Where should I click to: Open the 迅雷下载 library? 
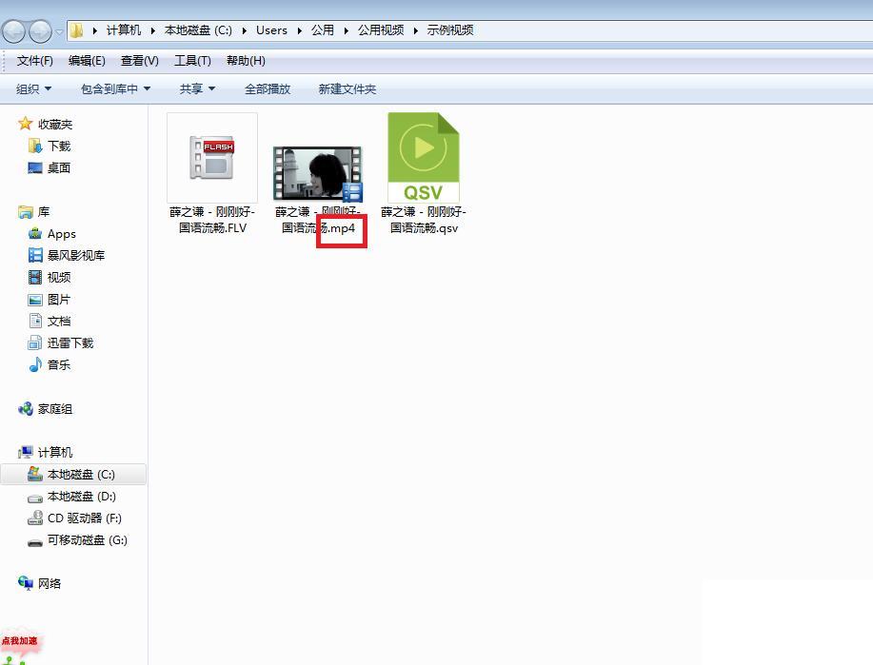(x=70, y=342)
